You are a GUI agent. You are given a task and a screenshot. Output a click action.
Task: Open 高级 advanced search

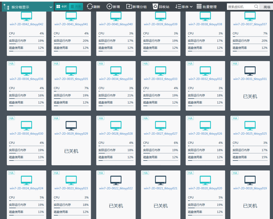267,7
